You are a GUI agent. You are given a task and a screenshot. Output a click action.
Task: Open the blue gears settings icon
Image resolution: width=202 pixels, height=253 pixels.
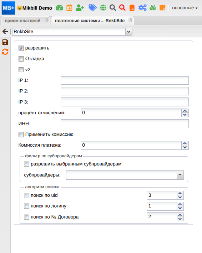[142, 7]
